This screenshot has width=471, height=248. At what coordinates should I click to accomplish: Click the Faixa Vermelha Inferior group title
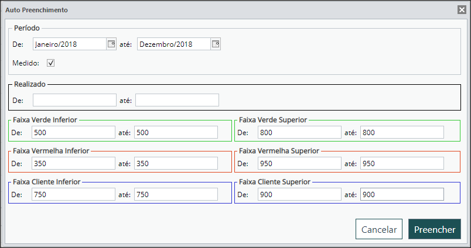(51, 150)
